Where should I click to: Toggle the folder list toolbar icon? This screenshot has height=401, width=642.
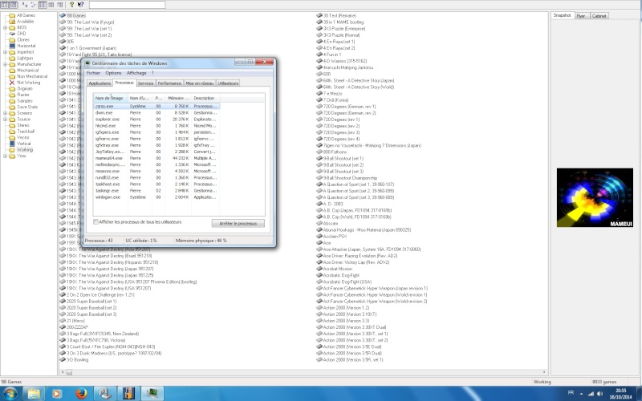click(x=5, y=5)
